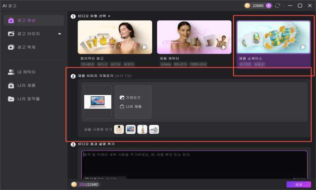The image size is (316, 190).
Task: Click the purple 생성 generate button
Action: (x=299, y=185)
